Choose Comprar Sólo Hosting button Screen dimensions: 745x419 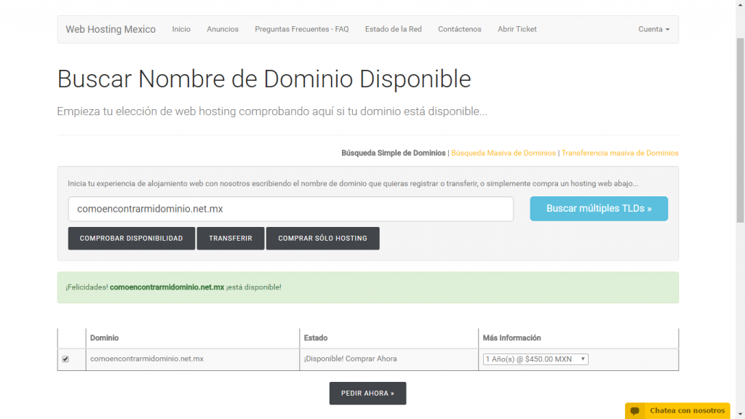tap(322, 239)
